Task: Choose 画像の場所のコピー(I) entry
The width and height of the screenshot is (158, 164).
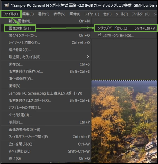Action: 46,129
